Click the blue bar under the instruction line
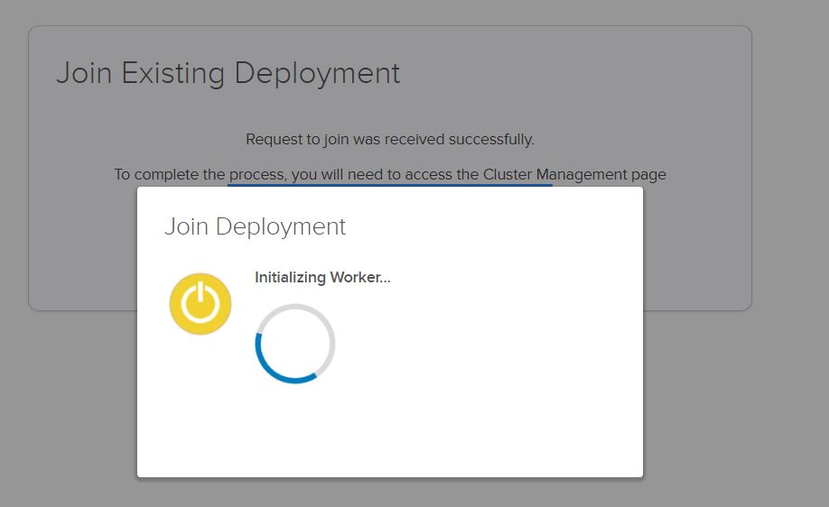 tap(390, 185)
